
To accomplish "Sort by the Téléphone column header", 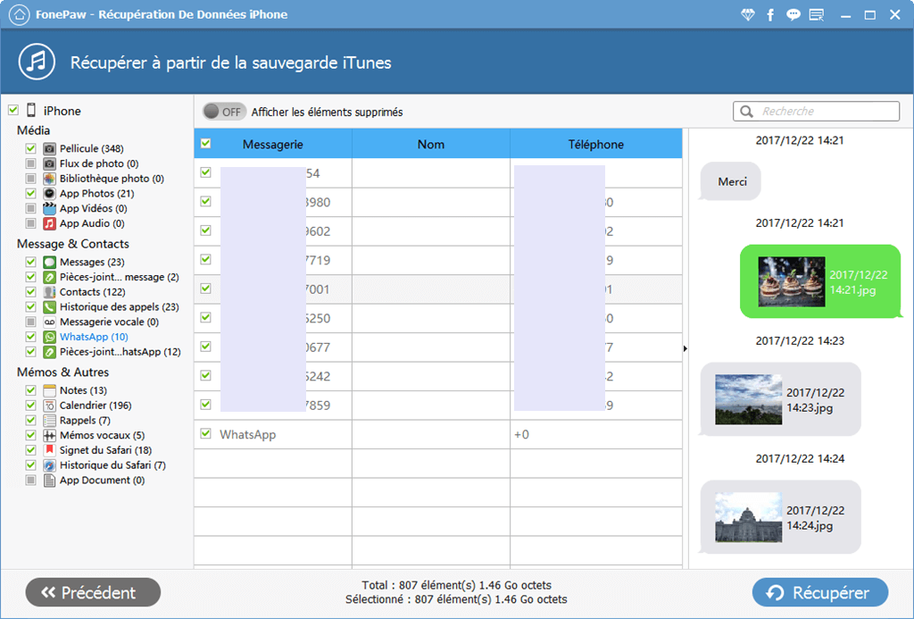I will point(595,144).
